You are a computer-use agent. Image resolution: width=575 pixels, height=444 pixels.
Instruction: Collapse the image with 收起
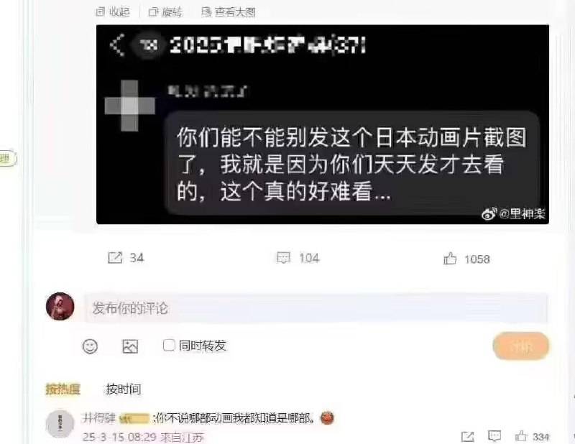pos(113,11)
